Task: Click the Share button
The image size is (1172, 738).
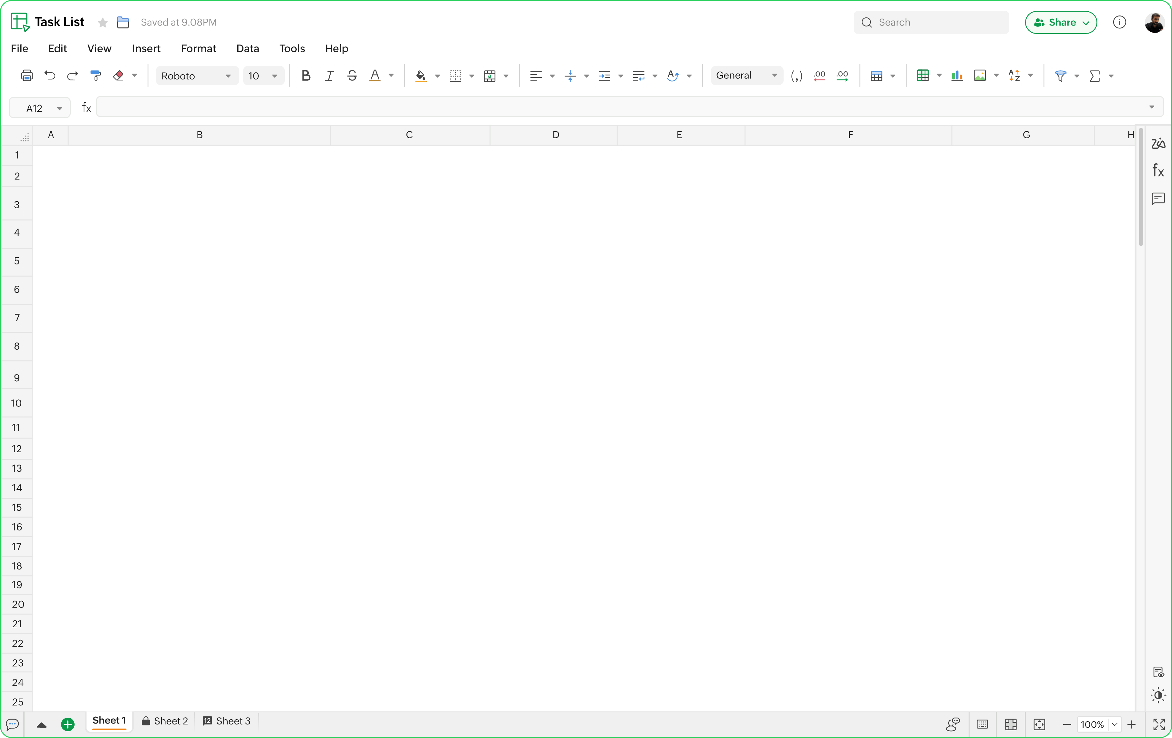Action: click(1061, 22)
